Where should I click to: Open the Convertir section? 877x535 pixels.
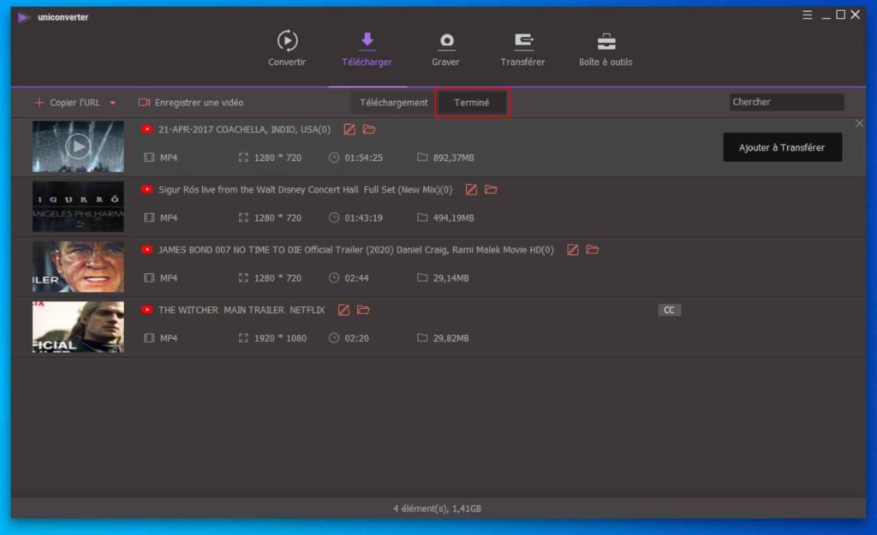(x=287, y=49)
